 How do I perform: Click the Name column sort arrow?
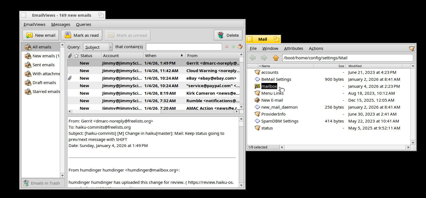click(x=260, y=66)
